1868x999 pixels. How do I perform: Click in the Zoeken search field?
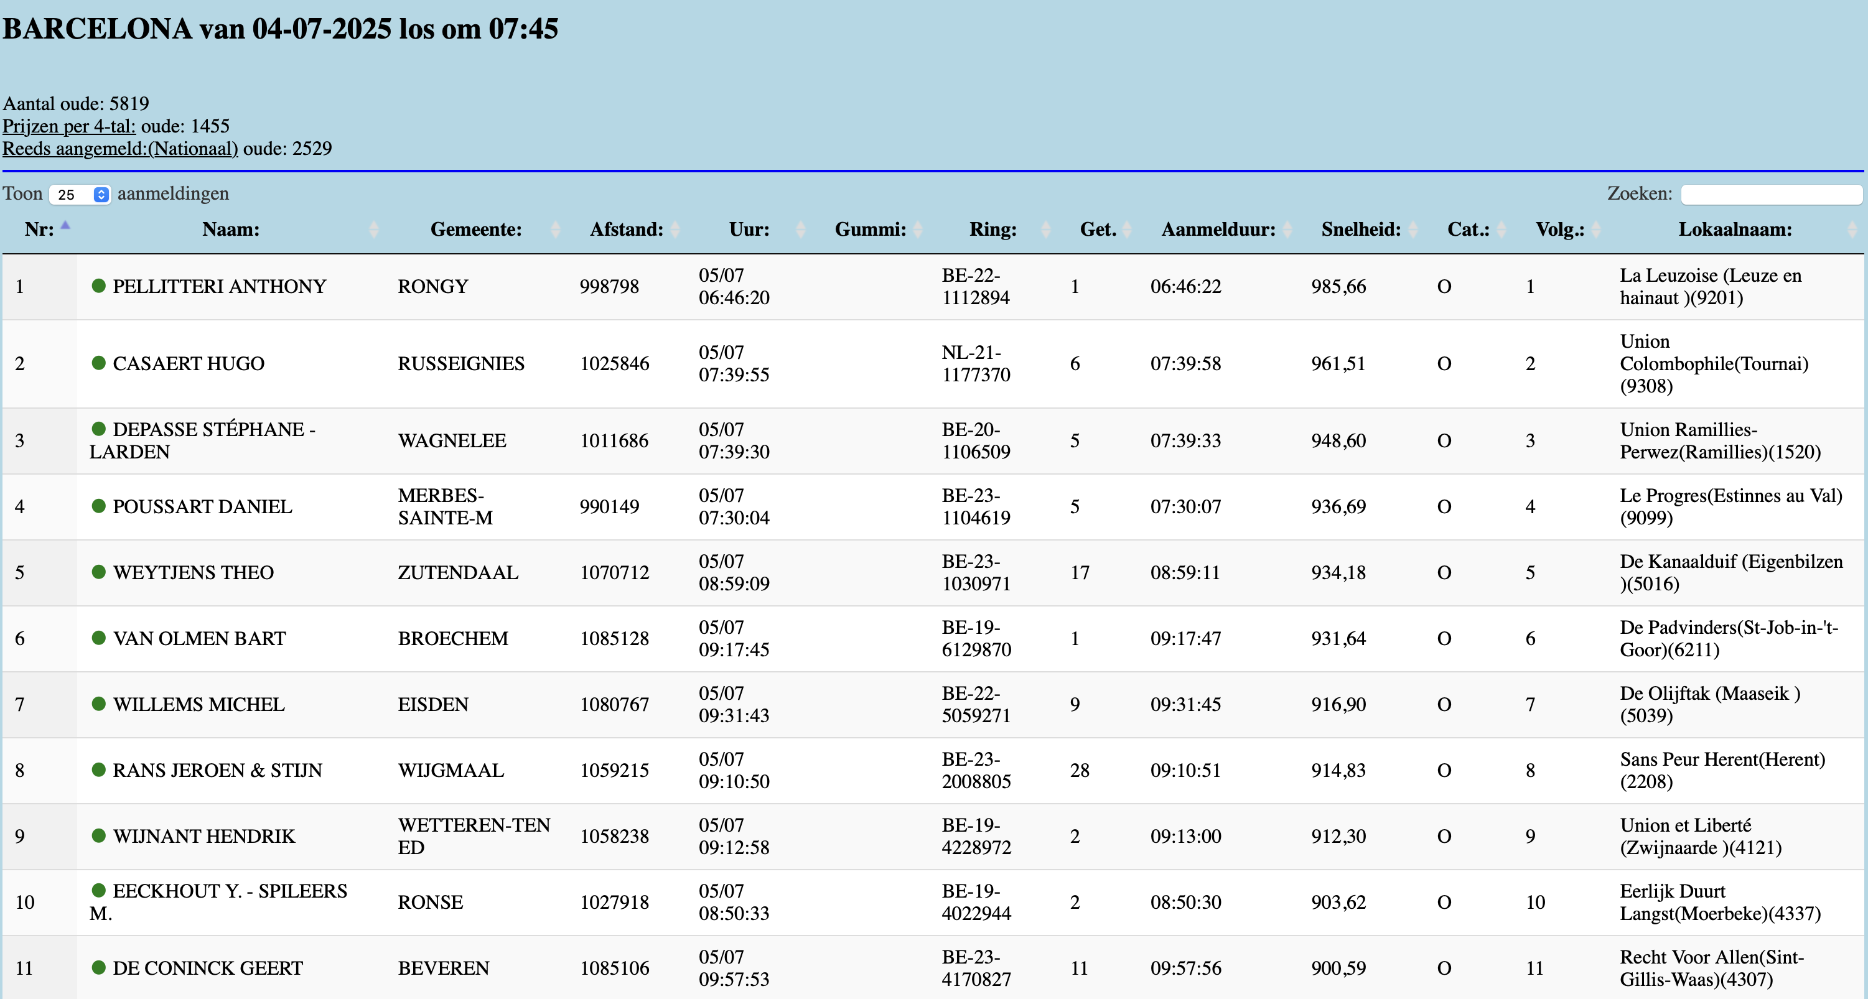[x=1771, y=194]
